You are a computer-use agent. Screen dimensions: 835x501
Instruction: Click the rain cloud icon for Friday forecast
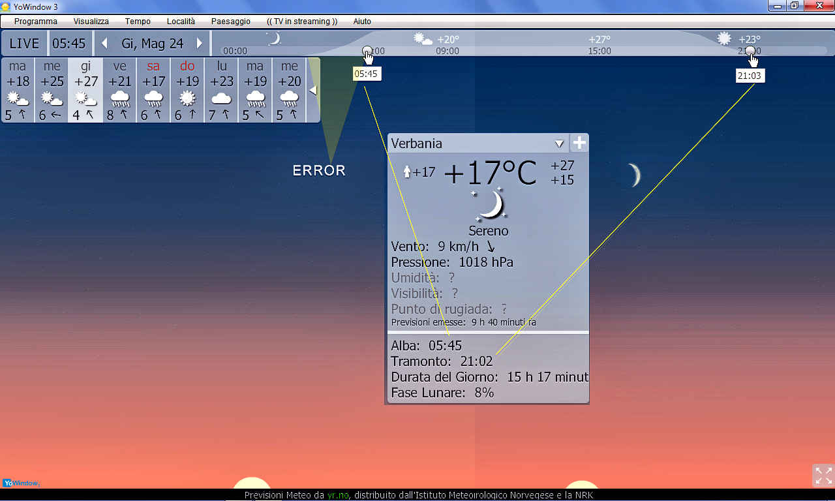(x=119, y=99)
